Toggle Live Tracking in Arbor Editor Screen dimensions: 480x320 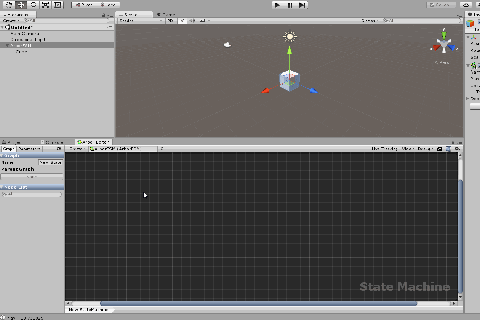click(384, 149)
